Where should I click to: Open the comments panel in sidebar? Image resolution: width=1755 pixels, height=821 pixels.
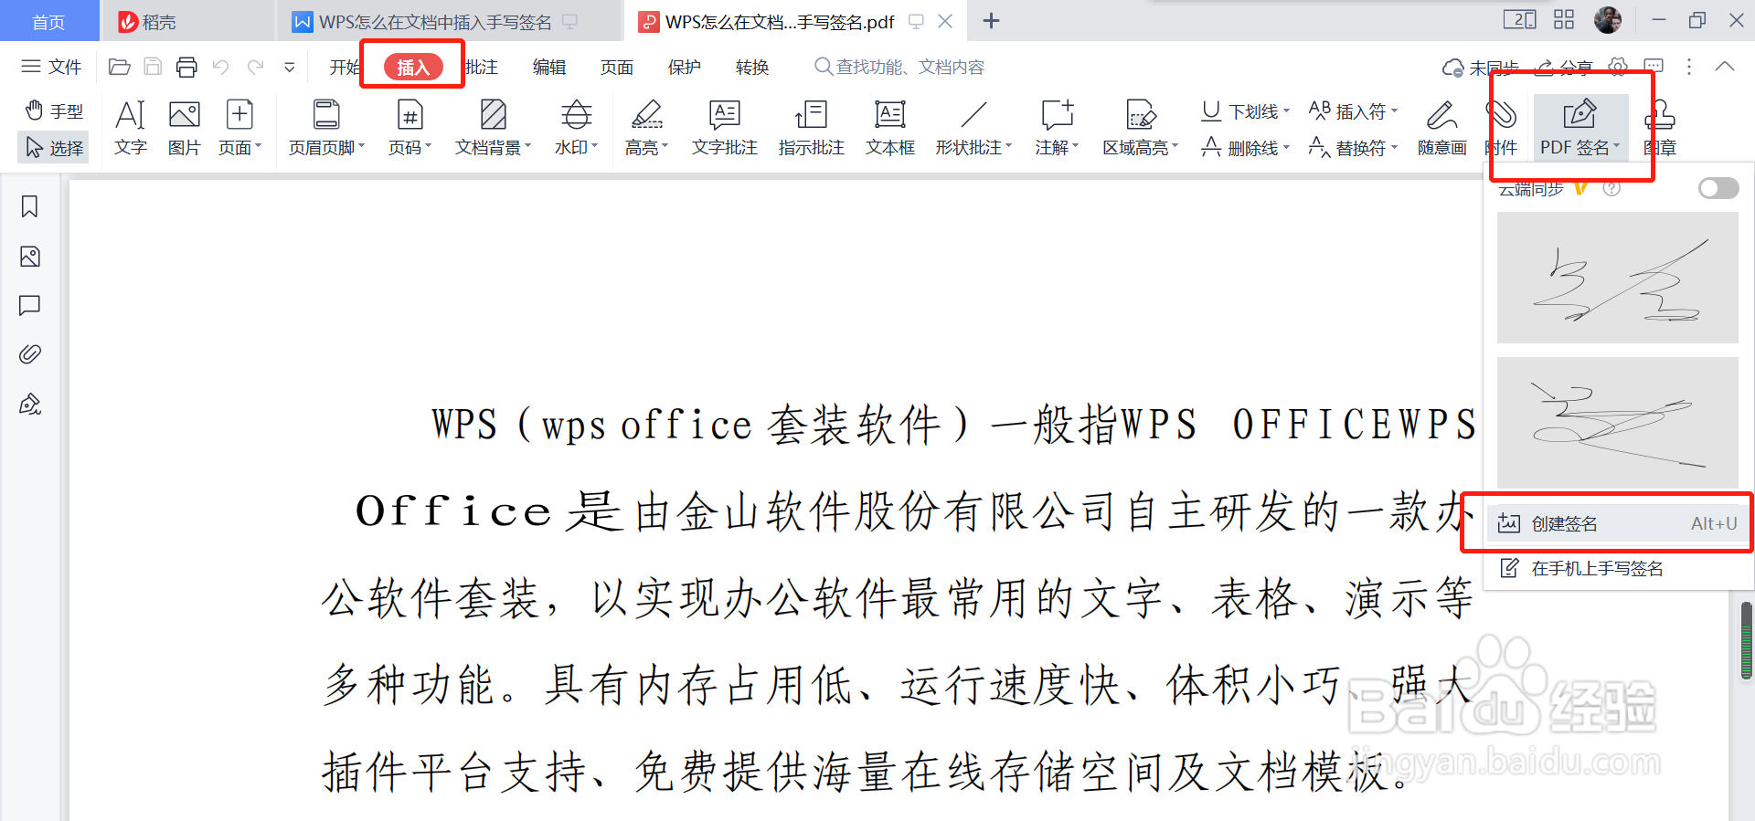tap(29, 305)
